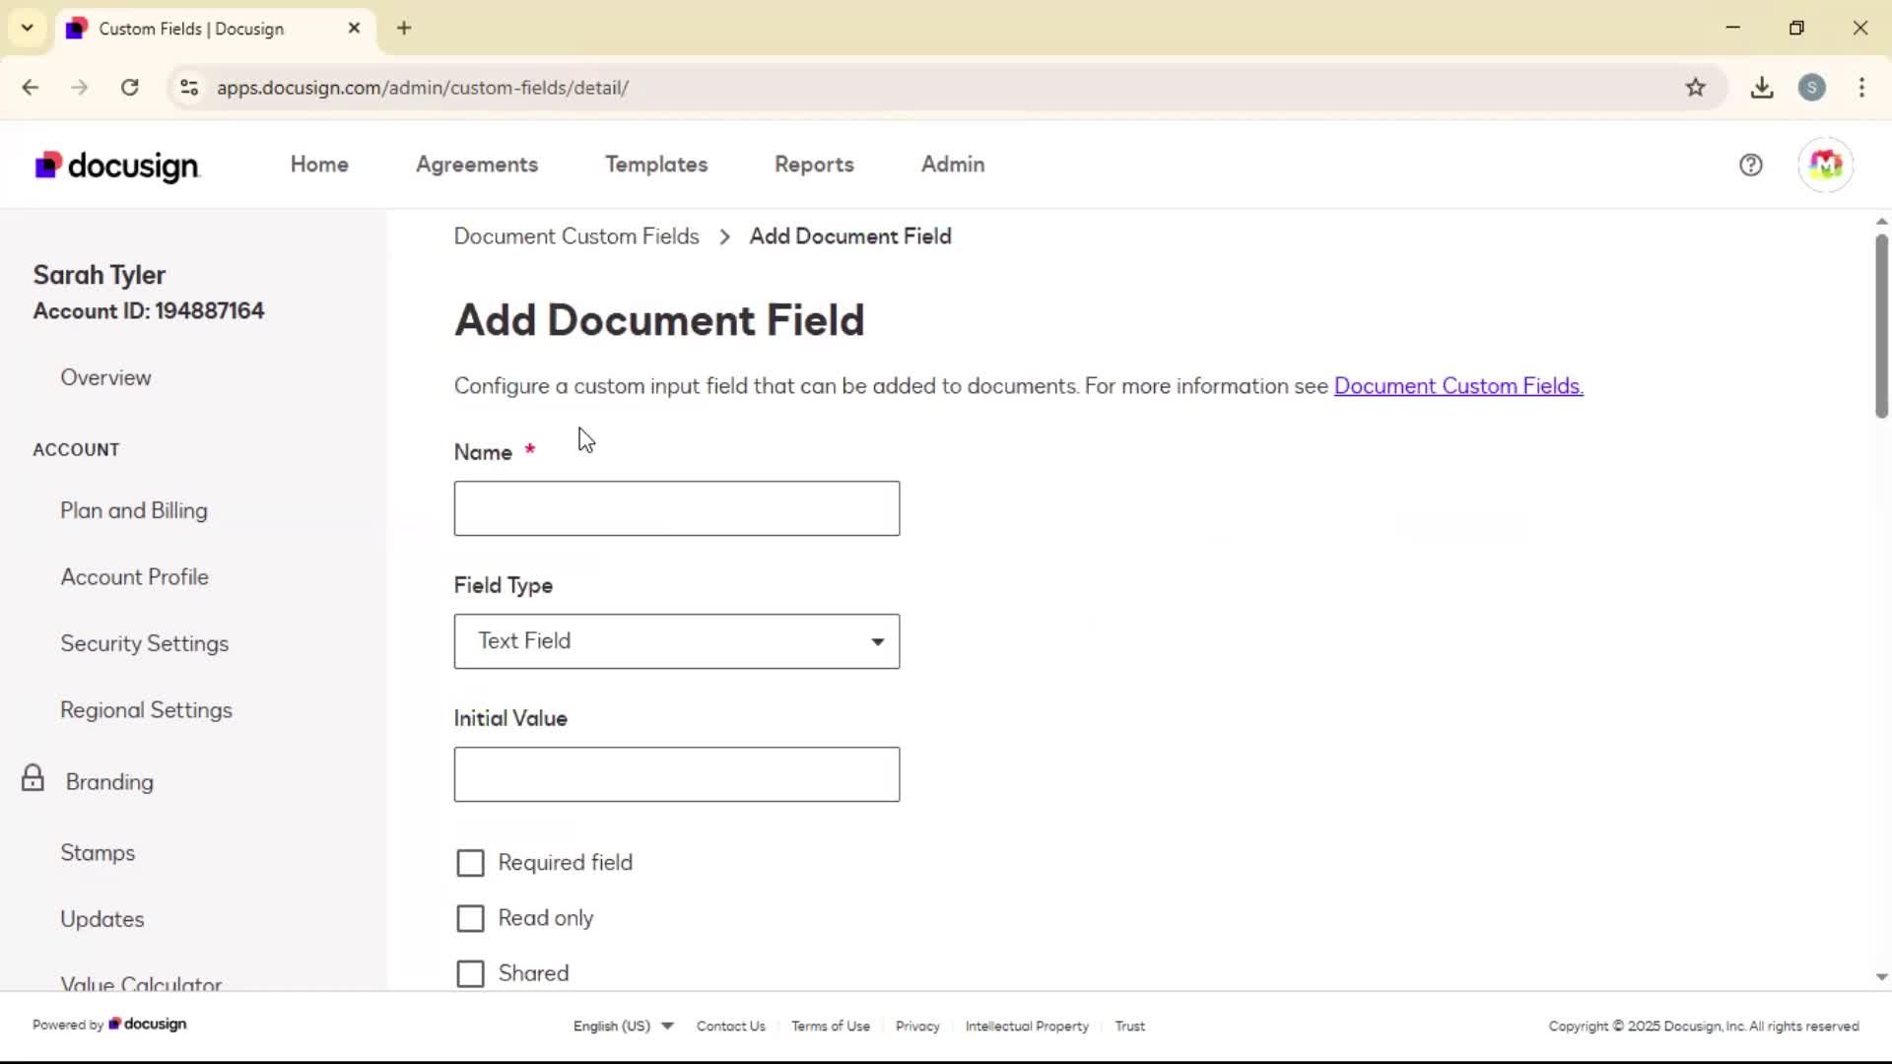Open the English (US) language dropdown
Screen dimensions: 1892x1064
point(623,1026)
